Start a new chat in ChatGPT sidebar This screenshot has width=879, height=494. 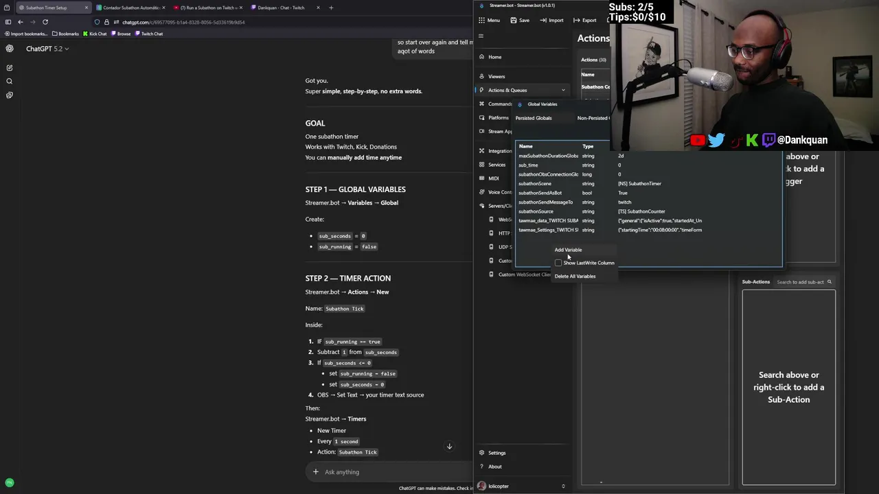pos(10,68)
